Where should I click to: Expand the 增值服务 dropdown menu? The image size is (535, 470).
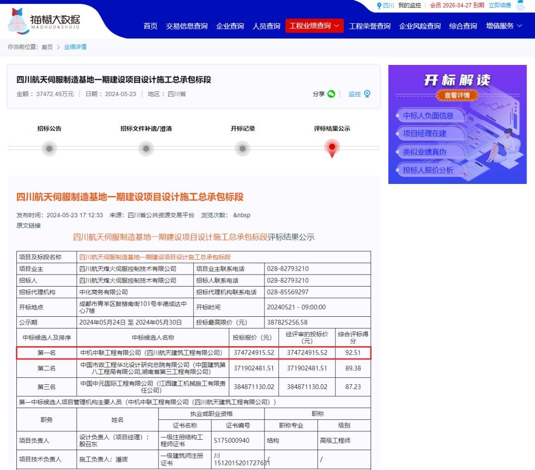(x=504, y=26)
